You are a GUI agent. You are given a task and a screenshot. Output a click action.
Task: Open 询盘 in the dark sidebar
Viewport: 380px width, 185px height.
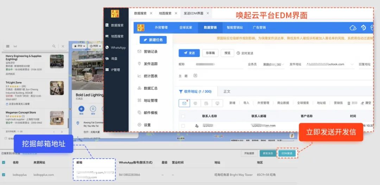pyautogui.click(x=112, y=59)
